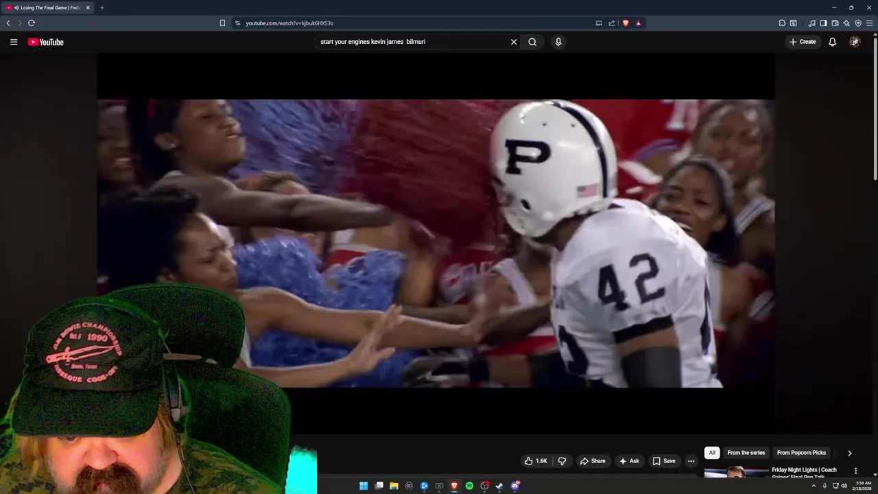878x494 pixels.
Task: Click the page vertical scrollbar
Action: (x=875, y=110)
